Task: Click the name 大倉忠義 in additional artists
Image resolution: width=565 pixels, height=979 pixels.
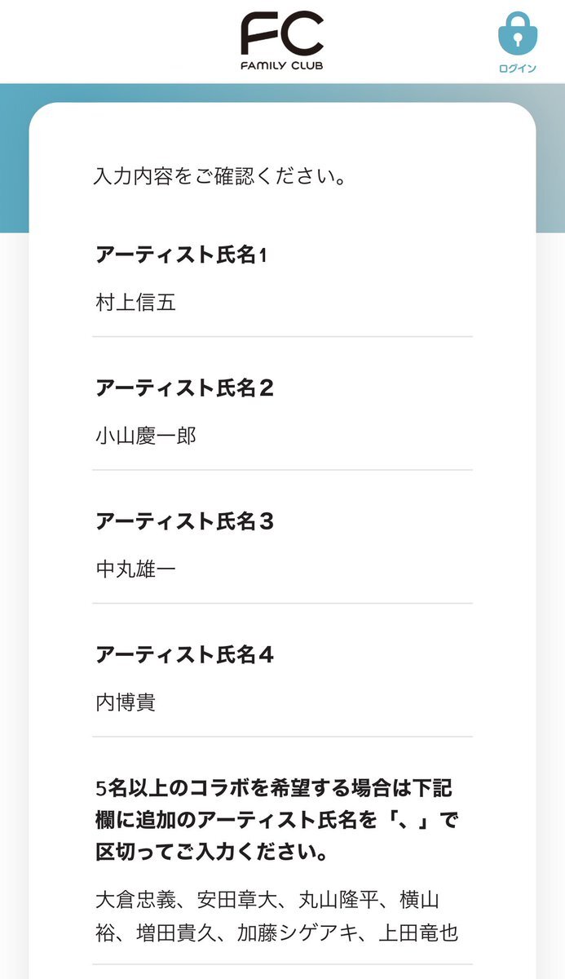Action: (135, 900)
